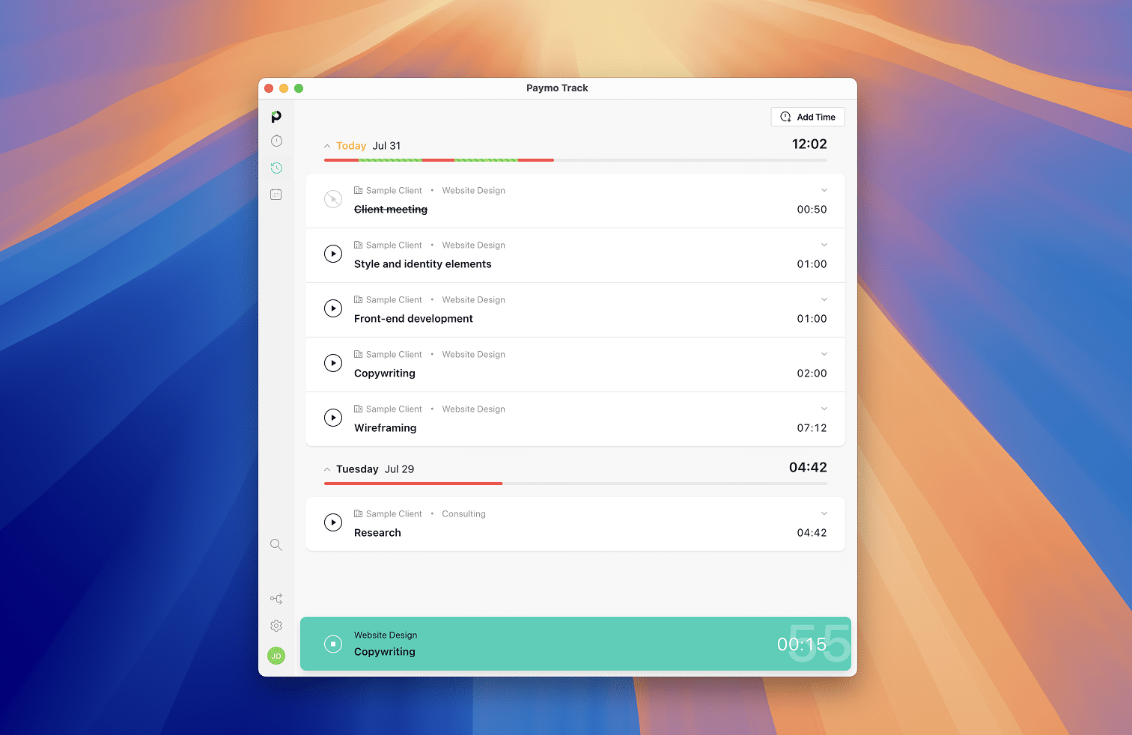
Task: Start timer for Front-end development
Action: [x=333, y=308]
